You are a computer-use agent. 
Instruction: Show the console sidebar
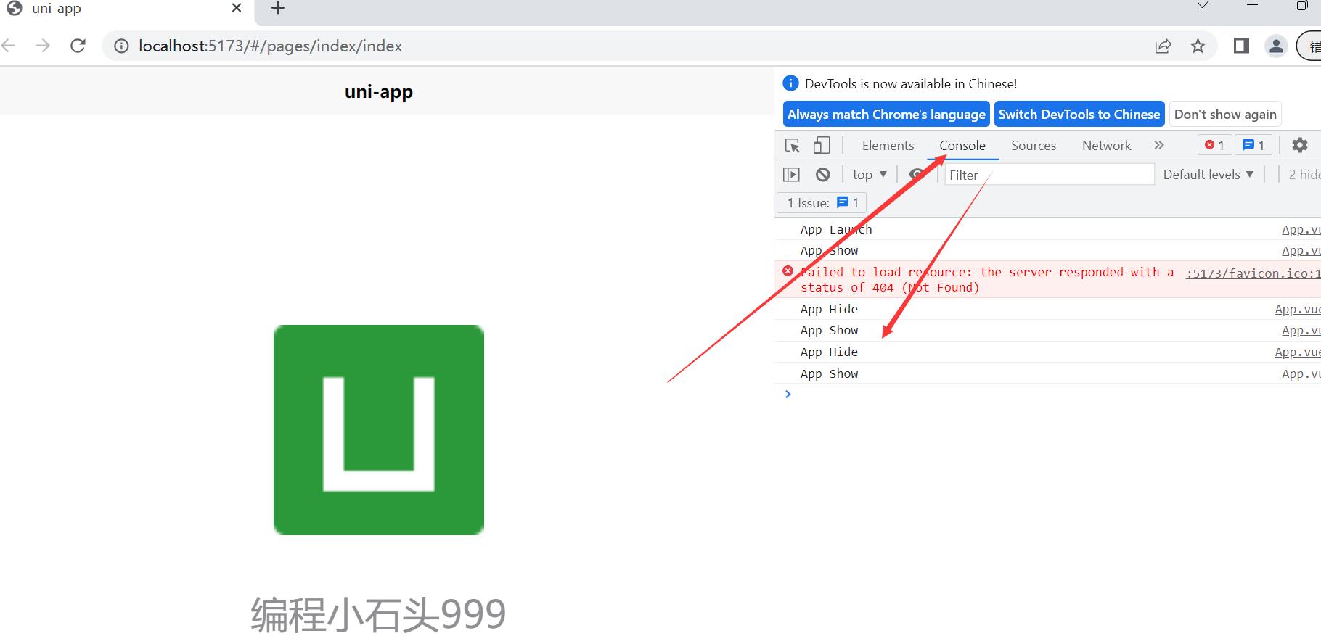pyautogui.click(x=791, y=174)
